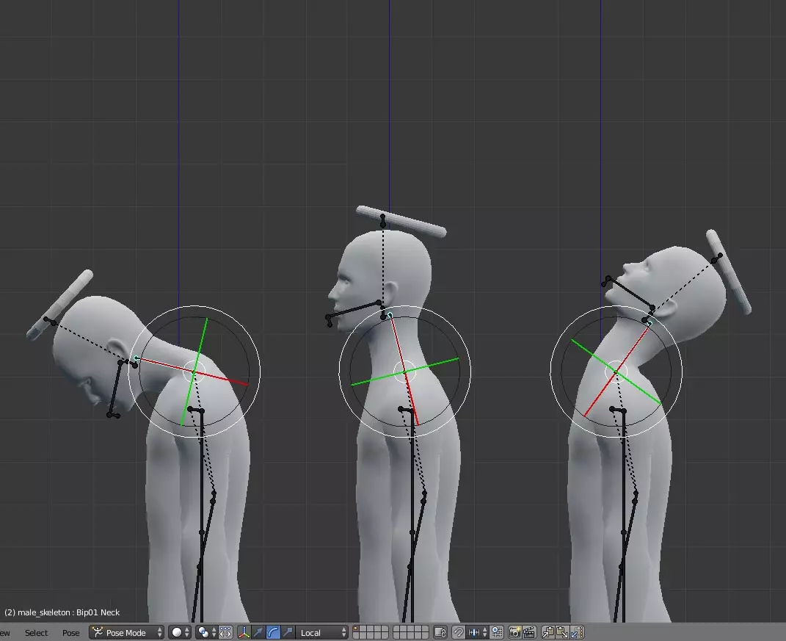This screenshot has width=786, height=641.
Task: Select the rotate manipulator arc icon
Action: pos(273,632)
